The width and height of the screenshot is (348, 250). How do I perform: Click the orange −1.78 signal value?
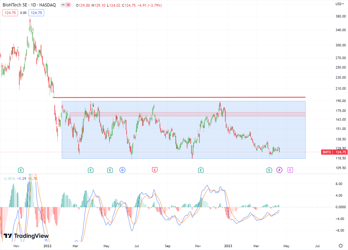tap(32, 179)
